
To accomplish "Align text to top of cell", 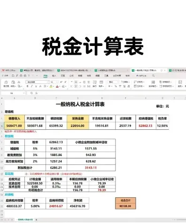I will click(x=72, y=82).
